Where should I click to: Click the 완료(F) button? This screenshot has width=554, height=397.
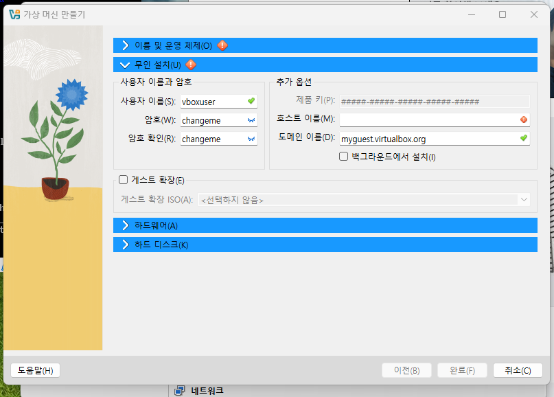tap(462, 370)
